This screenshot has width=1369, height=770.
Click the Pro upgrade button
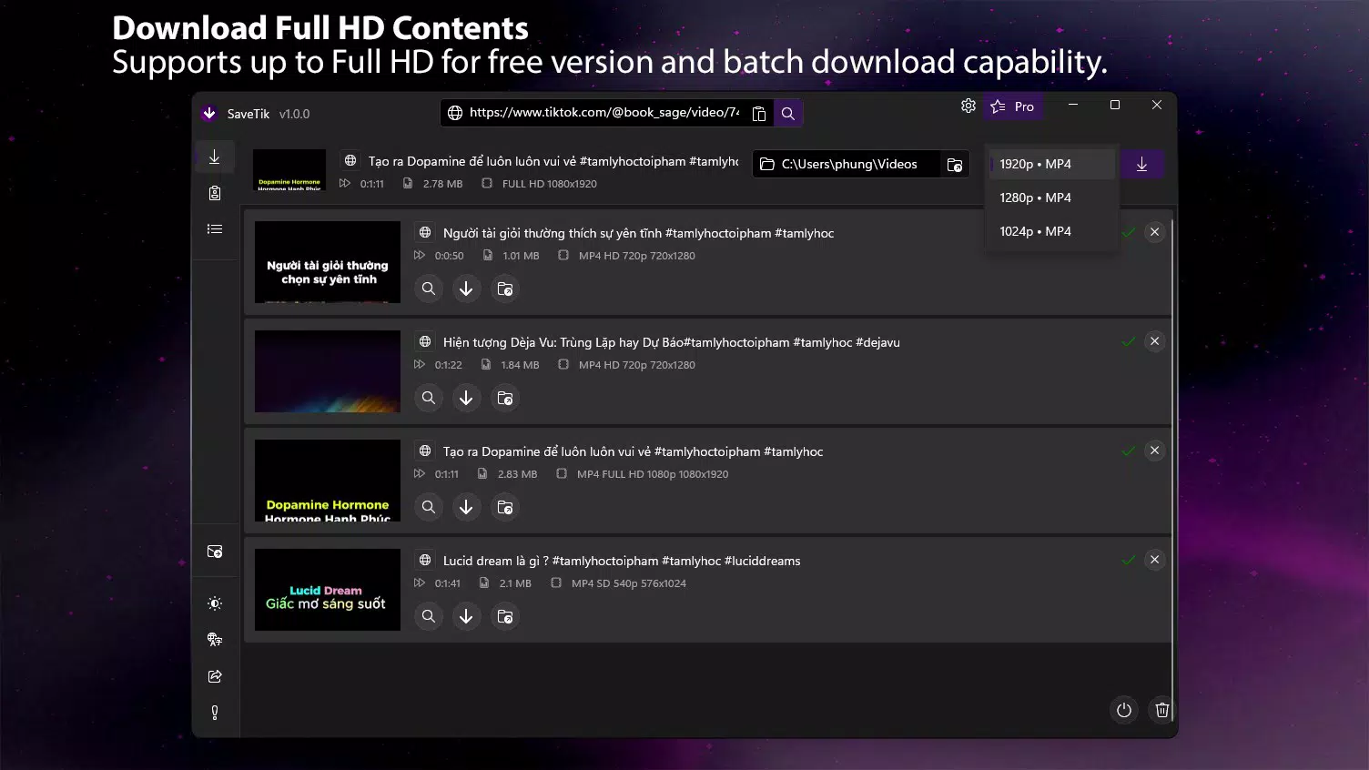[x=1012, y=106]
